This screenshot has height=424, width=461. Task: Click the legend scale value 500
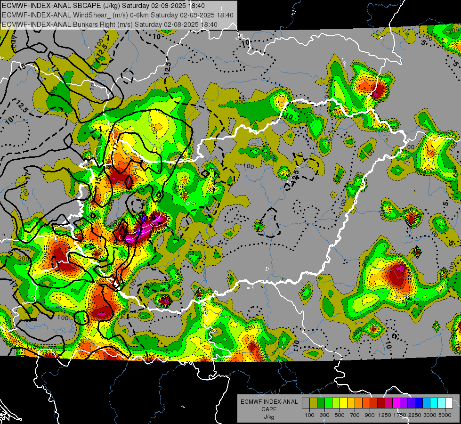pos(340,415)
